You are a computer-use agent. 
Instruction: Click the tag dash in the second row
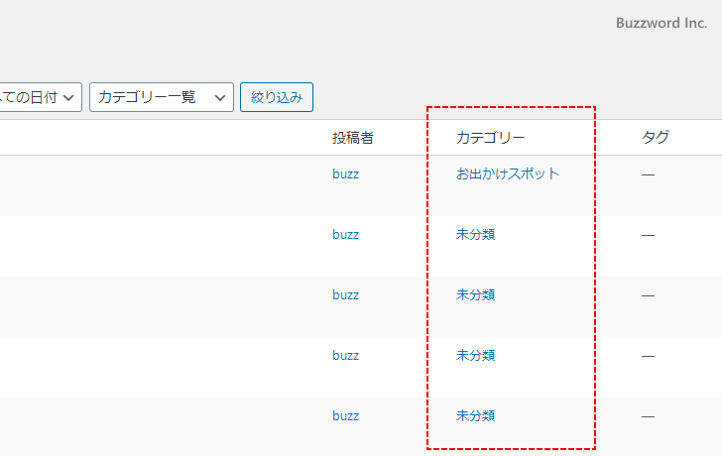pos(648,235)
